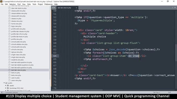Image resolution: width=177 pixels, height=99 pixels.
Task: Click line number 52 in gutter
Action: point(55,17)
